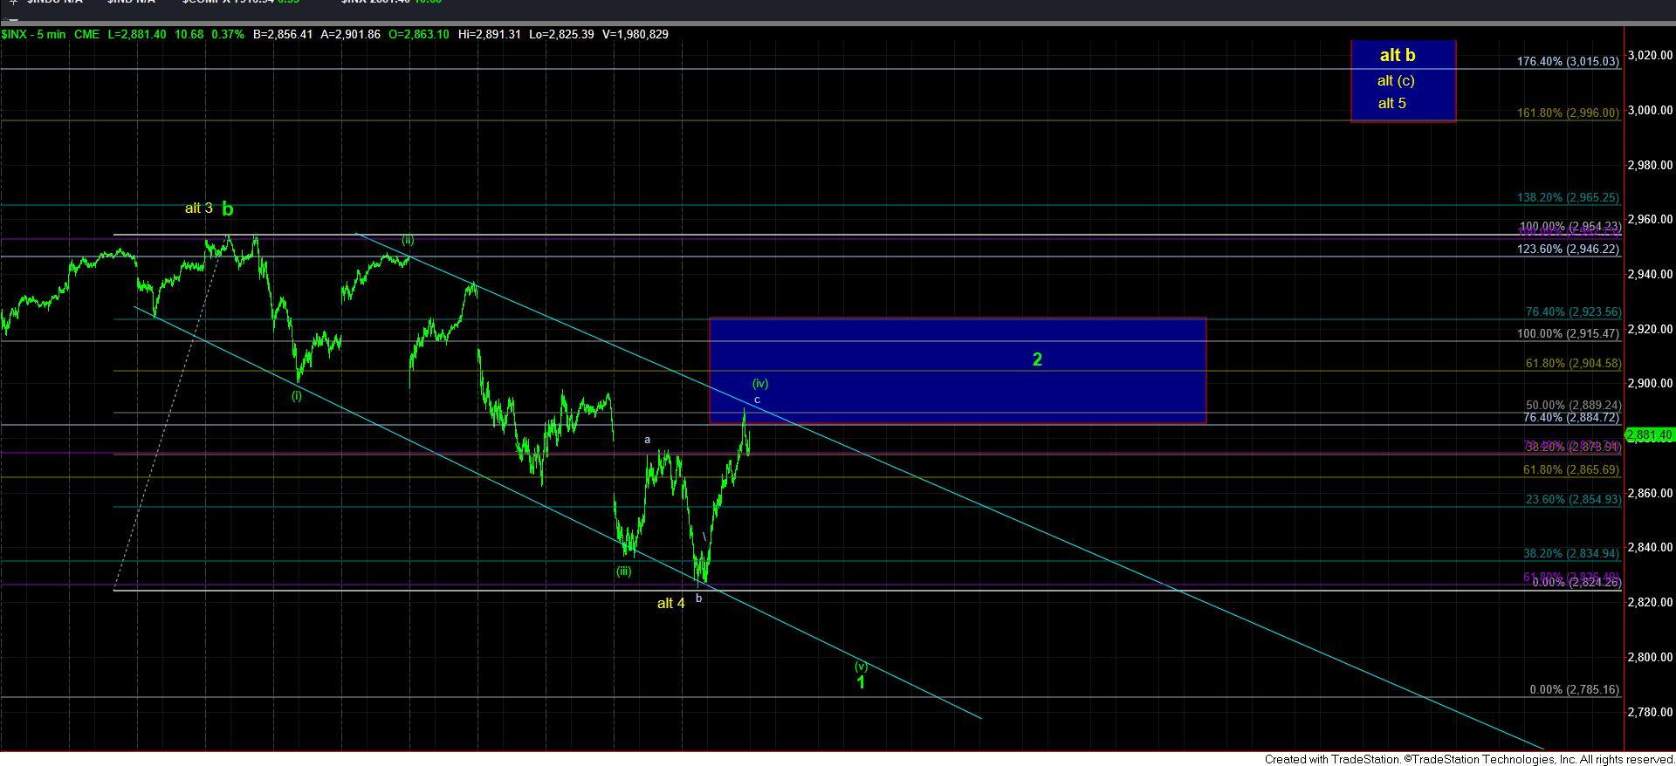Select the yellow 'alt 4' wave label

(670, 603)
